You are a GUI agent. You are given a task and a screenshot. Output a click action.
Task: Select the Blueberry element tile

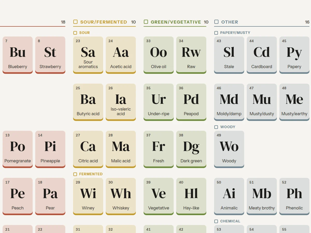[x=18, y=55]
